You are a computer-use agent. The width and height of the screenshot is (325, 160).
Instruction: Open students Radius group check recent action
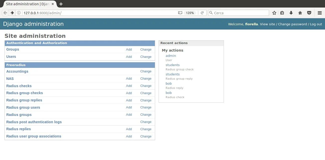pos(173,65)
